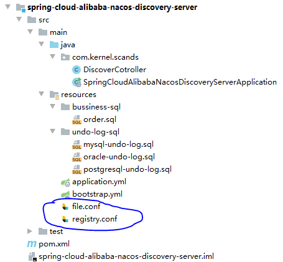Click the .iml module file icon
This screenshot has width=283, height=262.
pos(32,256)
